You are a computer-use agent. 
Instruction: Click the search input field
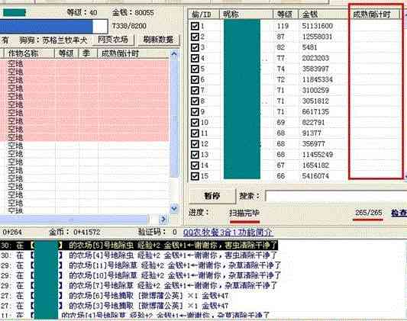click(336, 196)
